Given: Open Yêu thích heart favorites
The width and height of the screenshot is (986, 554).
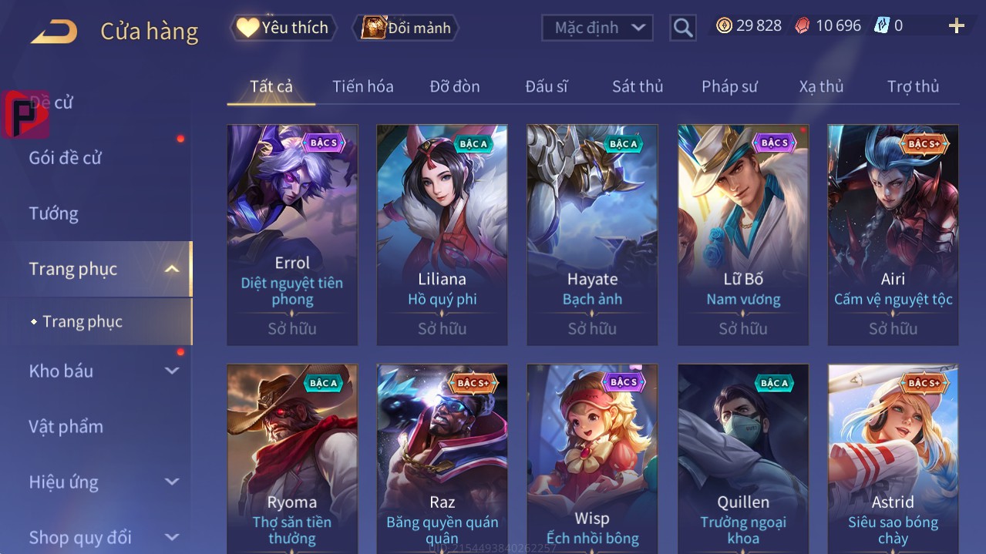Looking at the screenshot, I should click(x=283, y=28).
